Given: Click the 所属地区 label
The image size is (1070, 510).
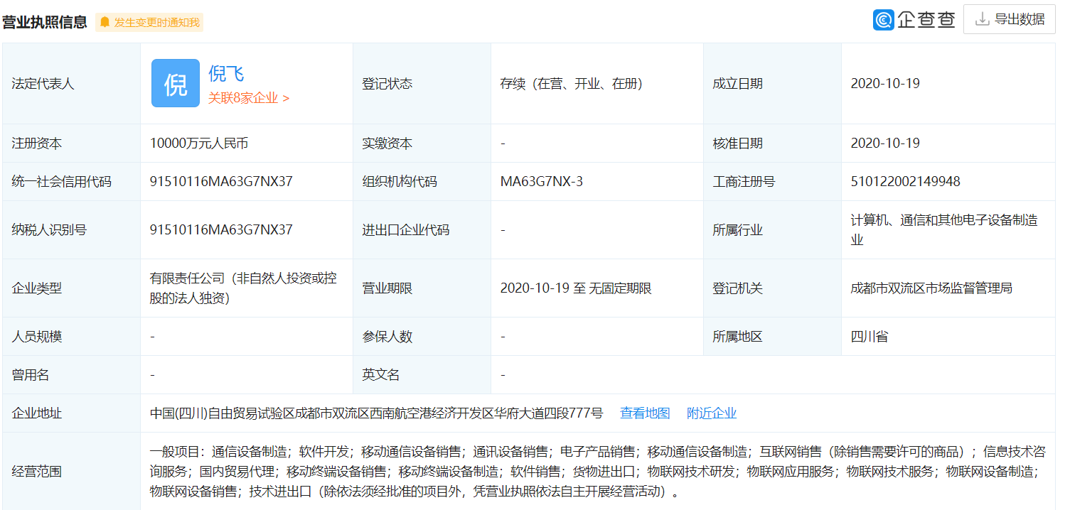Looking at the screenshot, I should coord(738,337).
